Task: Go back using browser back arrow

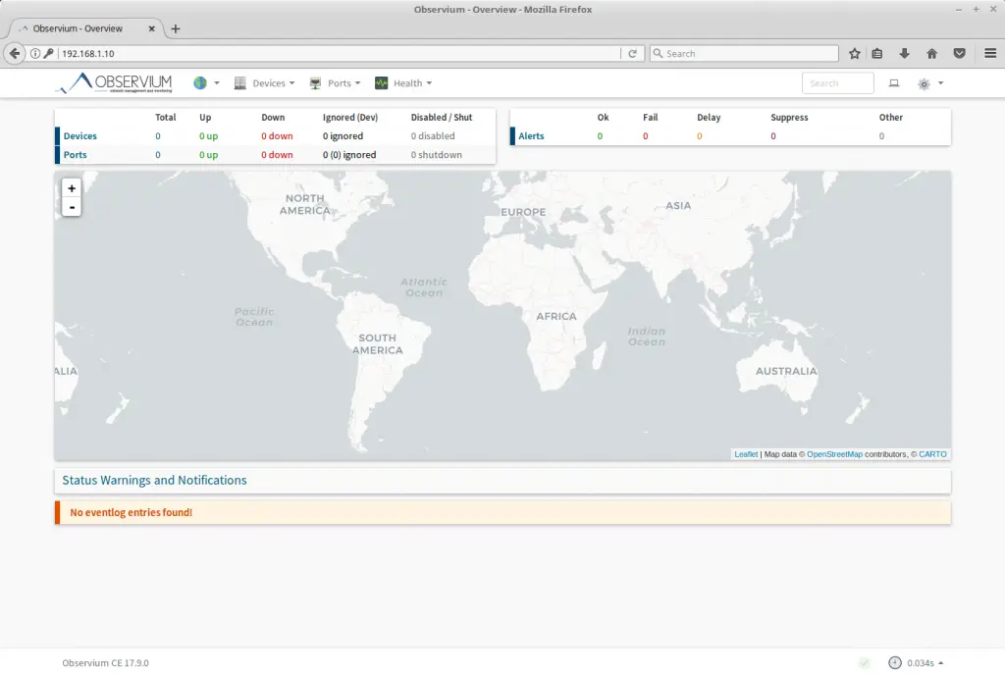Action: 15,53
